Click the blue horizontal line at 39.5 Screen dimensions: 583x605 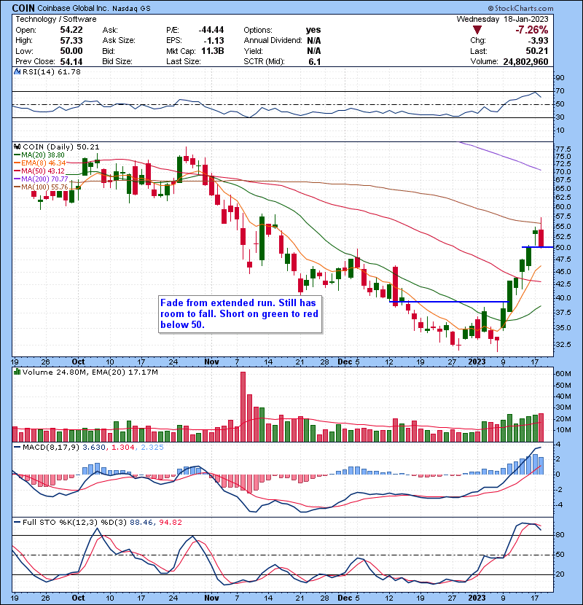pyautogui.click(x=450, y=302)
